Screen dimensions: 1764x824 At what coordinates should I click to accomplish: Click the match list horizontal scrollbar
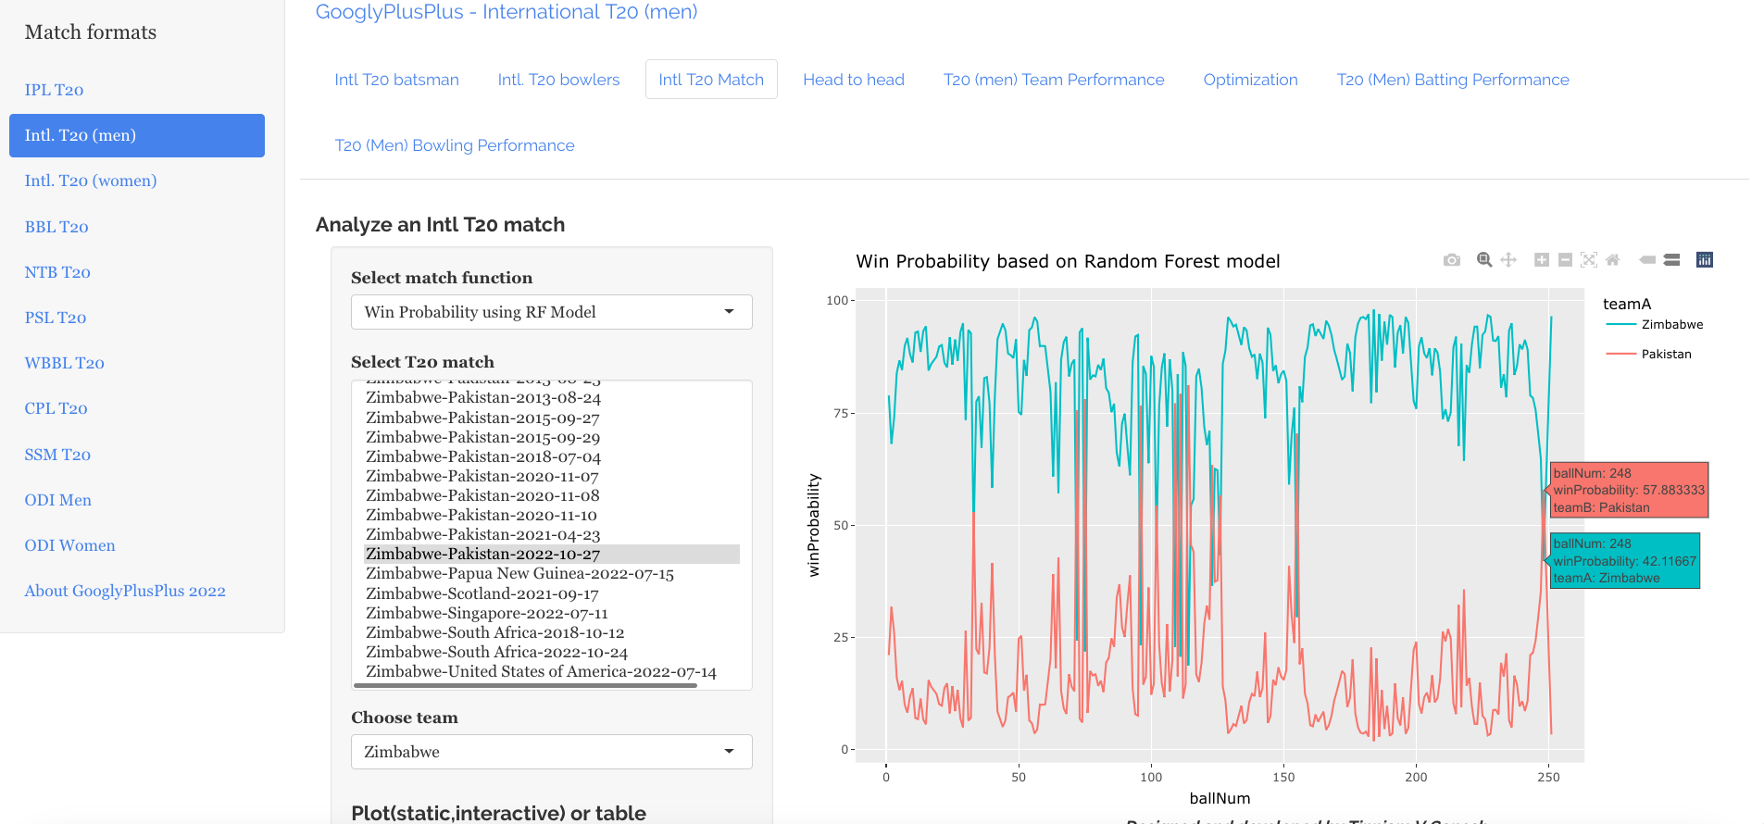tap(525, 686)
